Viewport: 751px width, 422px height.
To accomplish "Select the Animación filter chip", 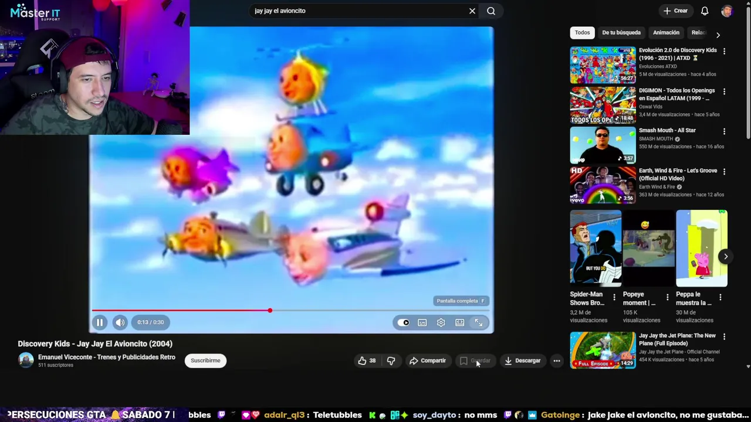I will (666, 33).
